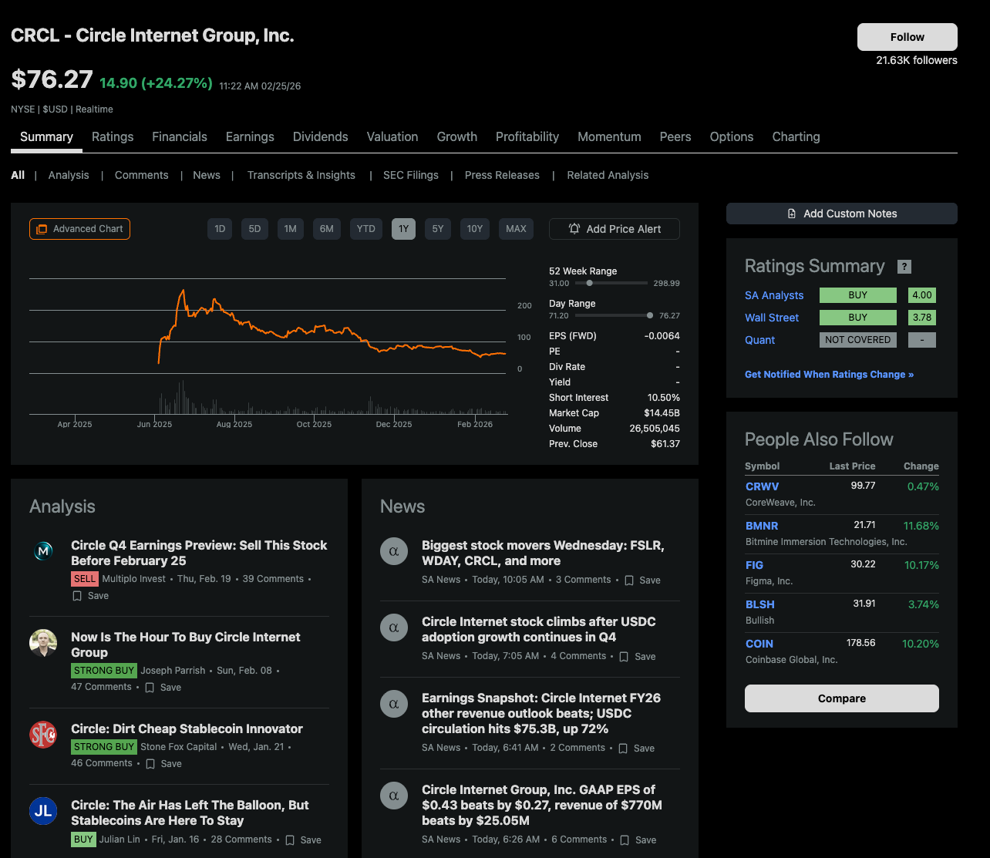990x858 pixels.
Task: Click the green SA Analysts BUY rating bar
Action: [858, 295]
